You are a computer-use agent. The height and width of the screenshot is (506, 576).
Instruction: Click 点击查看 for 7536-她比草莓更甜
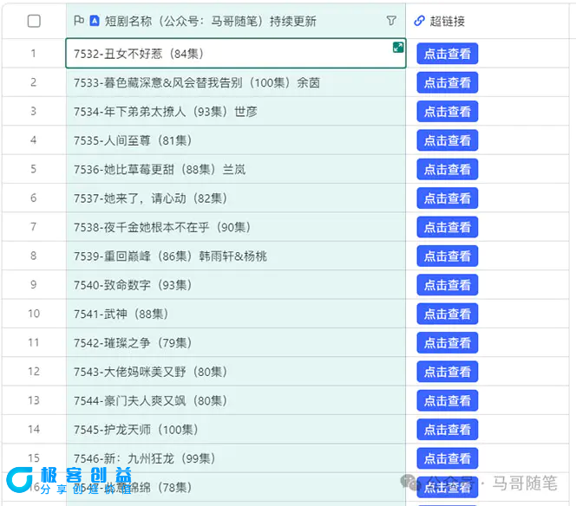(447, 169)
